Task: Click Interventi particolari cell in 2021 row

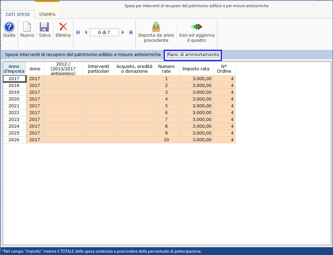Action: tap(98, 106)
